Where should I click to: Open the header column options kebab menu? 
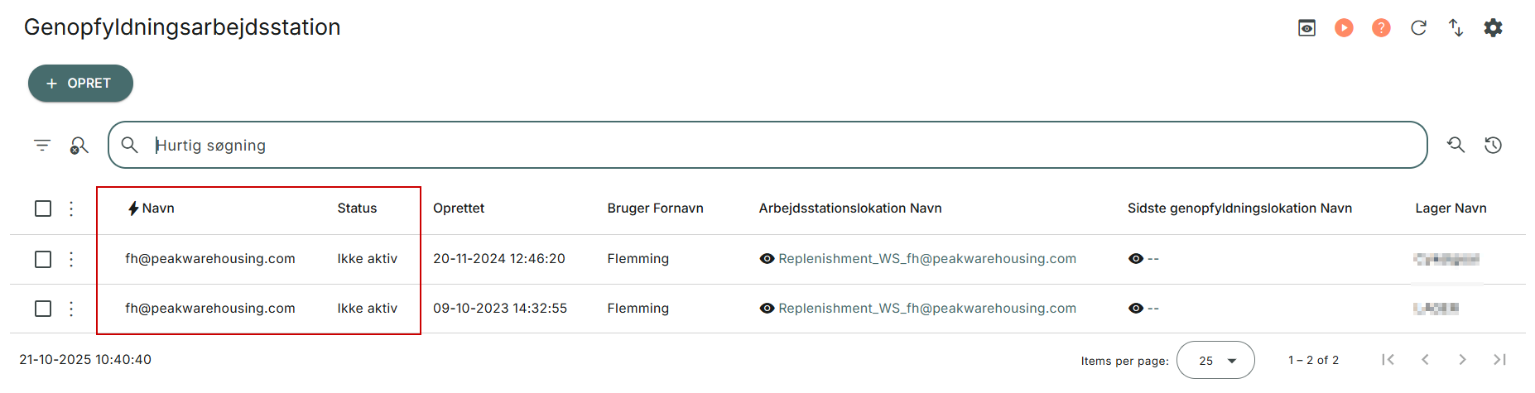[71, 208]
